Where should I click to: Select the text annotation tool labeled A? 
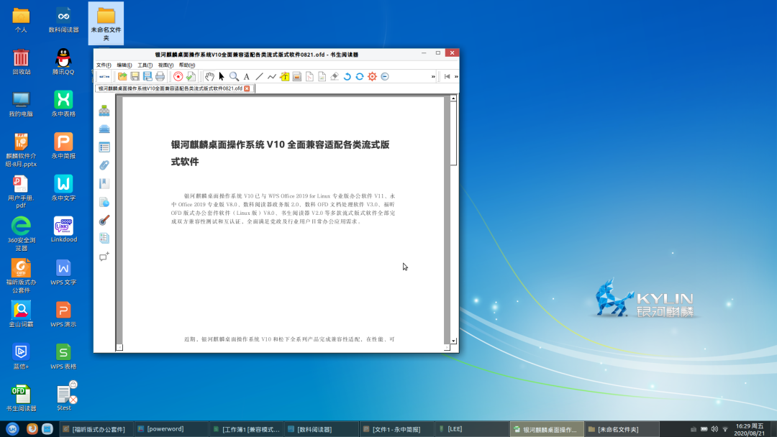coord(246,76)
